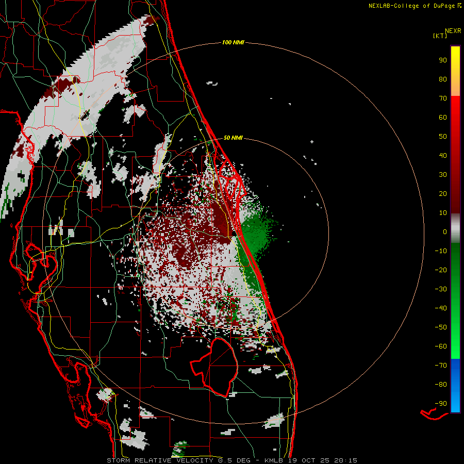Click the -10 value on the velocity scale
Screen dimensions: 464x464
click(441, 251)
